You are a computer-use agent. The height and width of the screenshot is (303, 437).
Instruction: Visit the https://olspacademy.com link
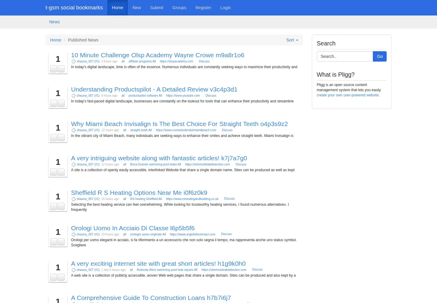[176, 61]
